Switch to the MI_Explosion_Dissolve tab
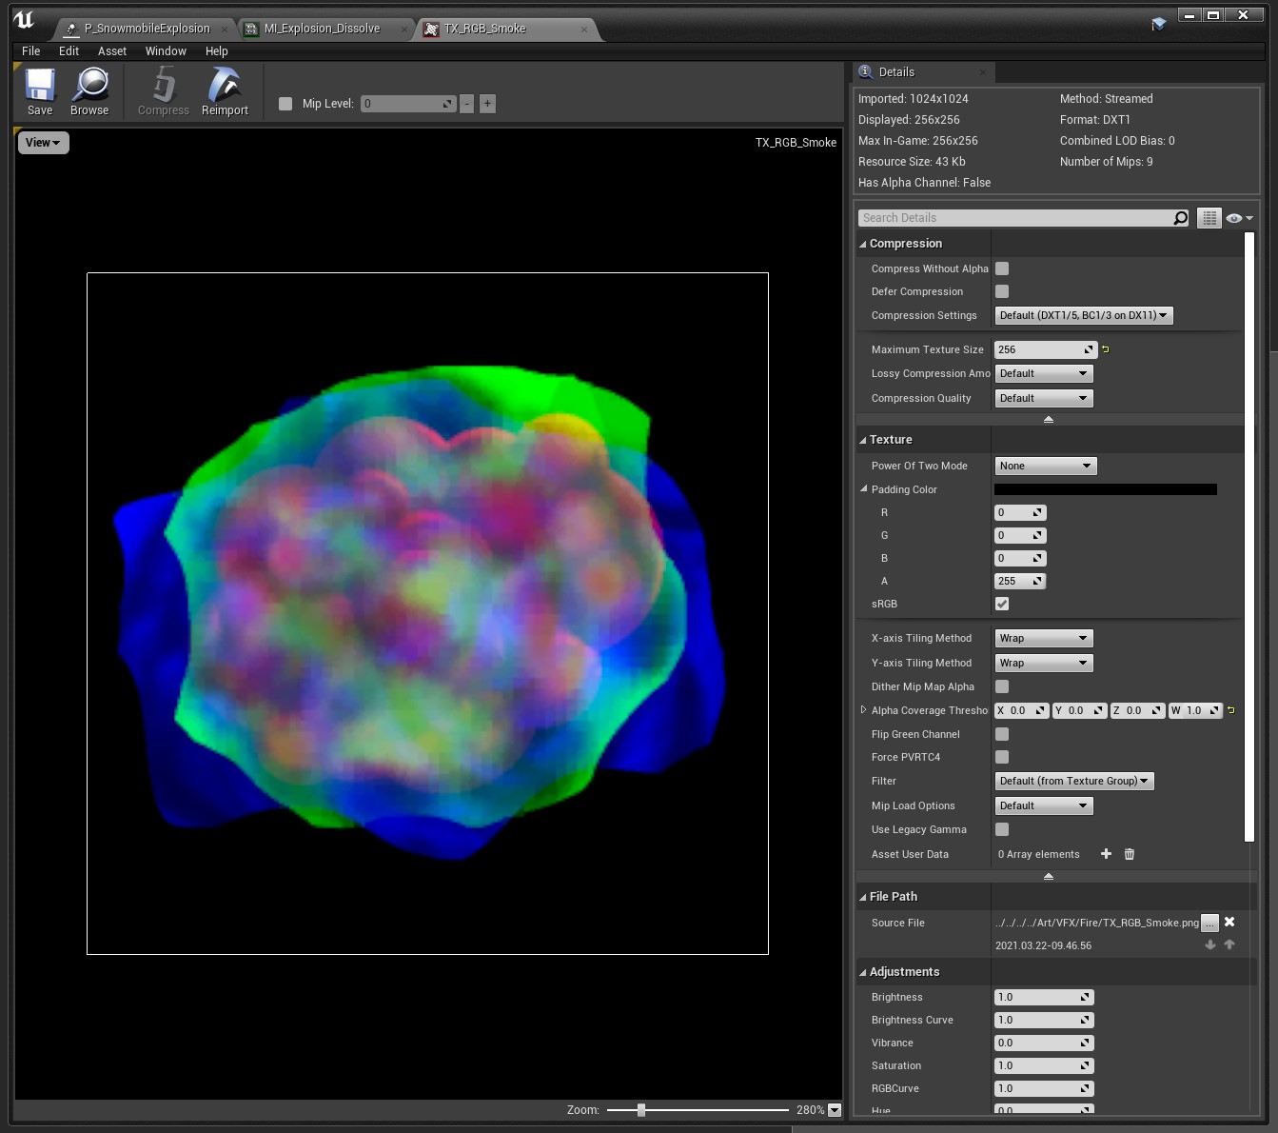Screen dimensions: 1278x1133 322,29
